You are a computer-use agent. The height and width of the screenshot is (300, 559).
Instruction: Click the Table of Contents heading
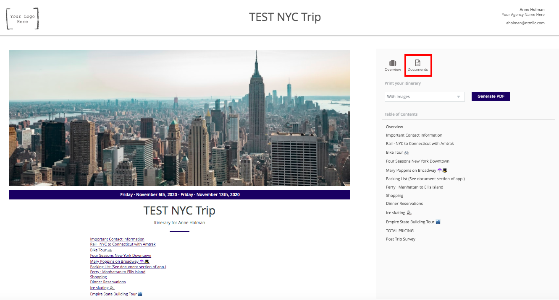401,114
